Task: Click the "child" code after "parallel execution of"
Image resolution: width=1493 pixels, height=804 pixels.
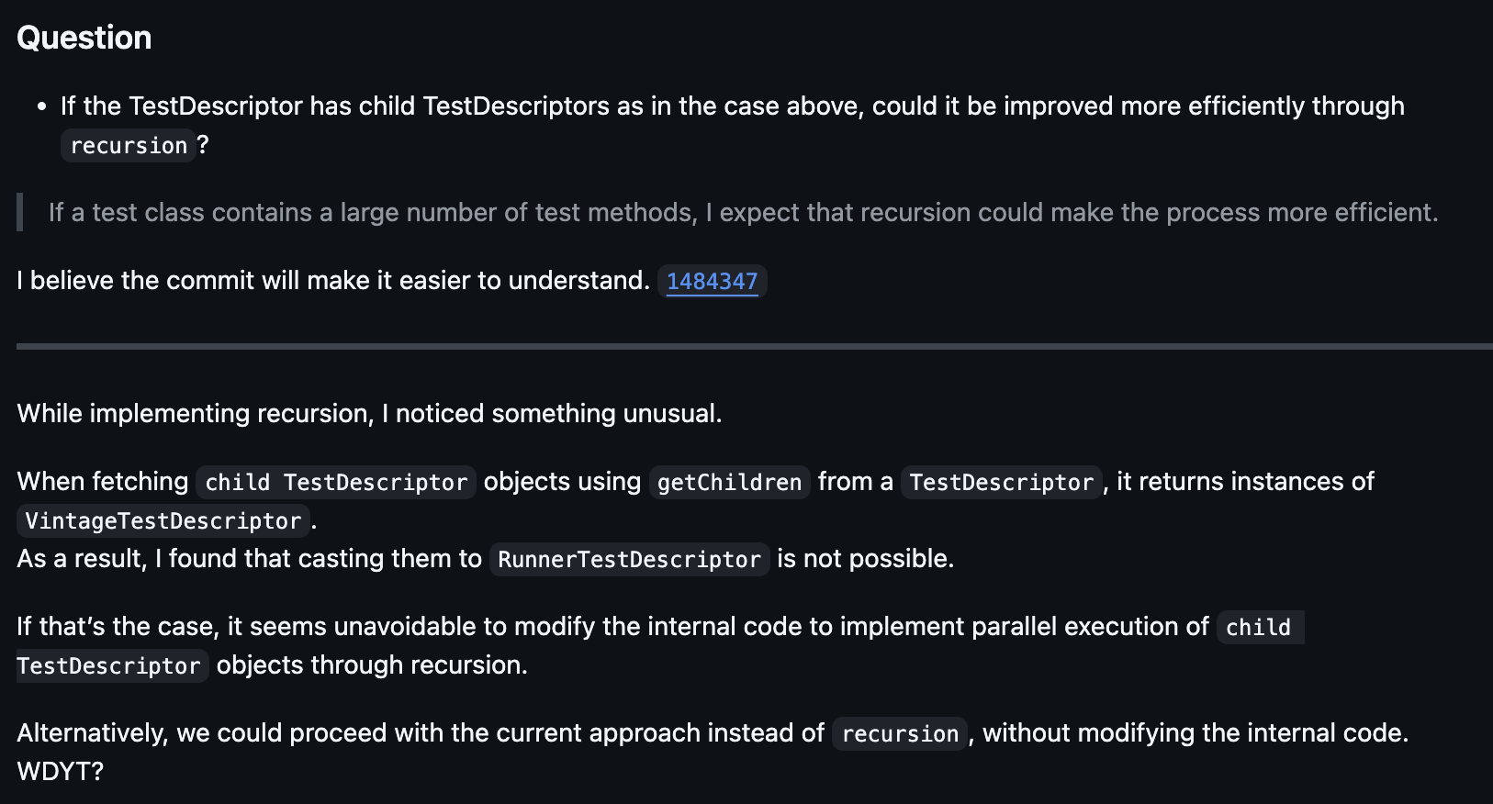Action: pyautogui.click(x=1259, y=627)
